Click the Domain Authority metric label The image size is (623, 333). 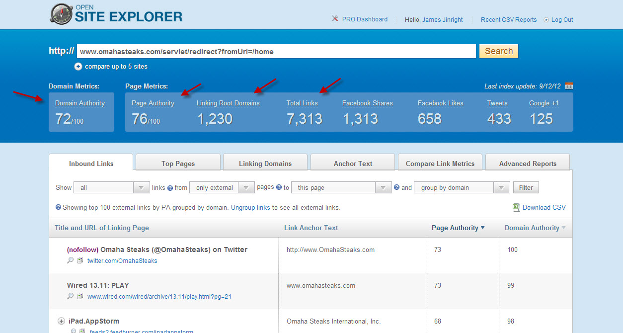[x=80, y=103]
